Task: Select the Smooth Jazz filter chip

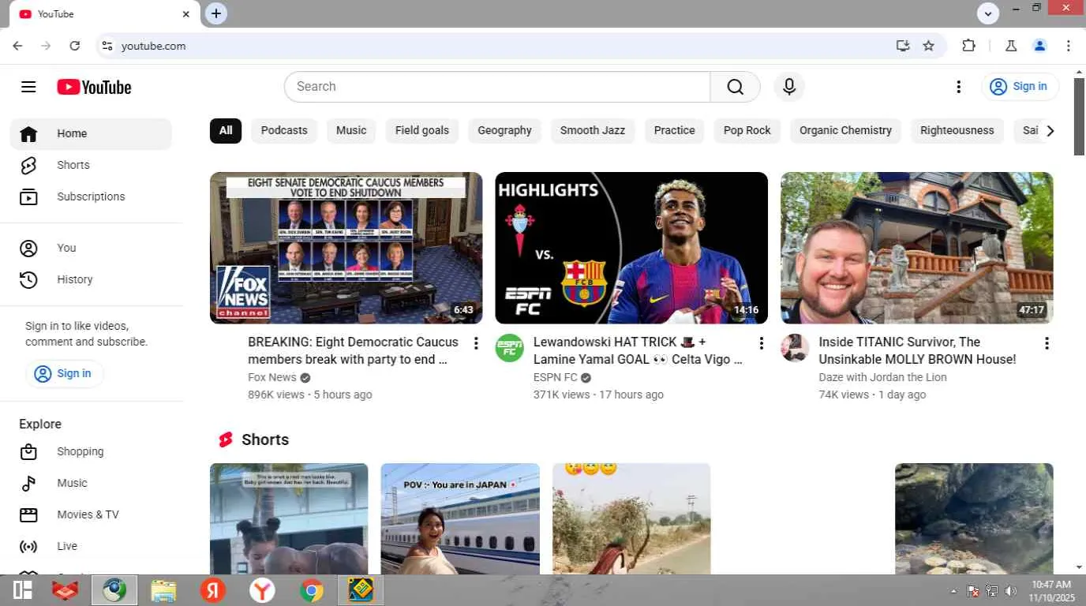Action: pyautogui.click(x=593, y=131)
